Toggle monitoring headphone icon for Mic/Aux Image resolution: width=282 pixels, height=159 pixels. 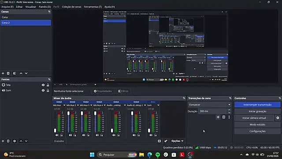point(61,135)
